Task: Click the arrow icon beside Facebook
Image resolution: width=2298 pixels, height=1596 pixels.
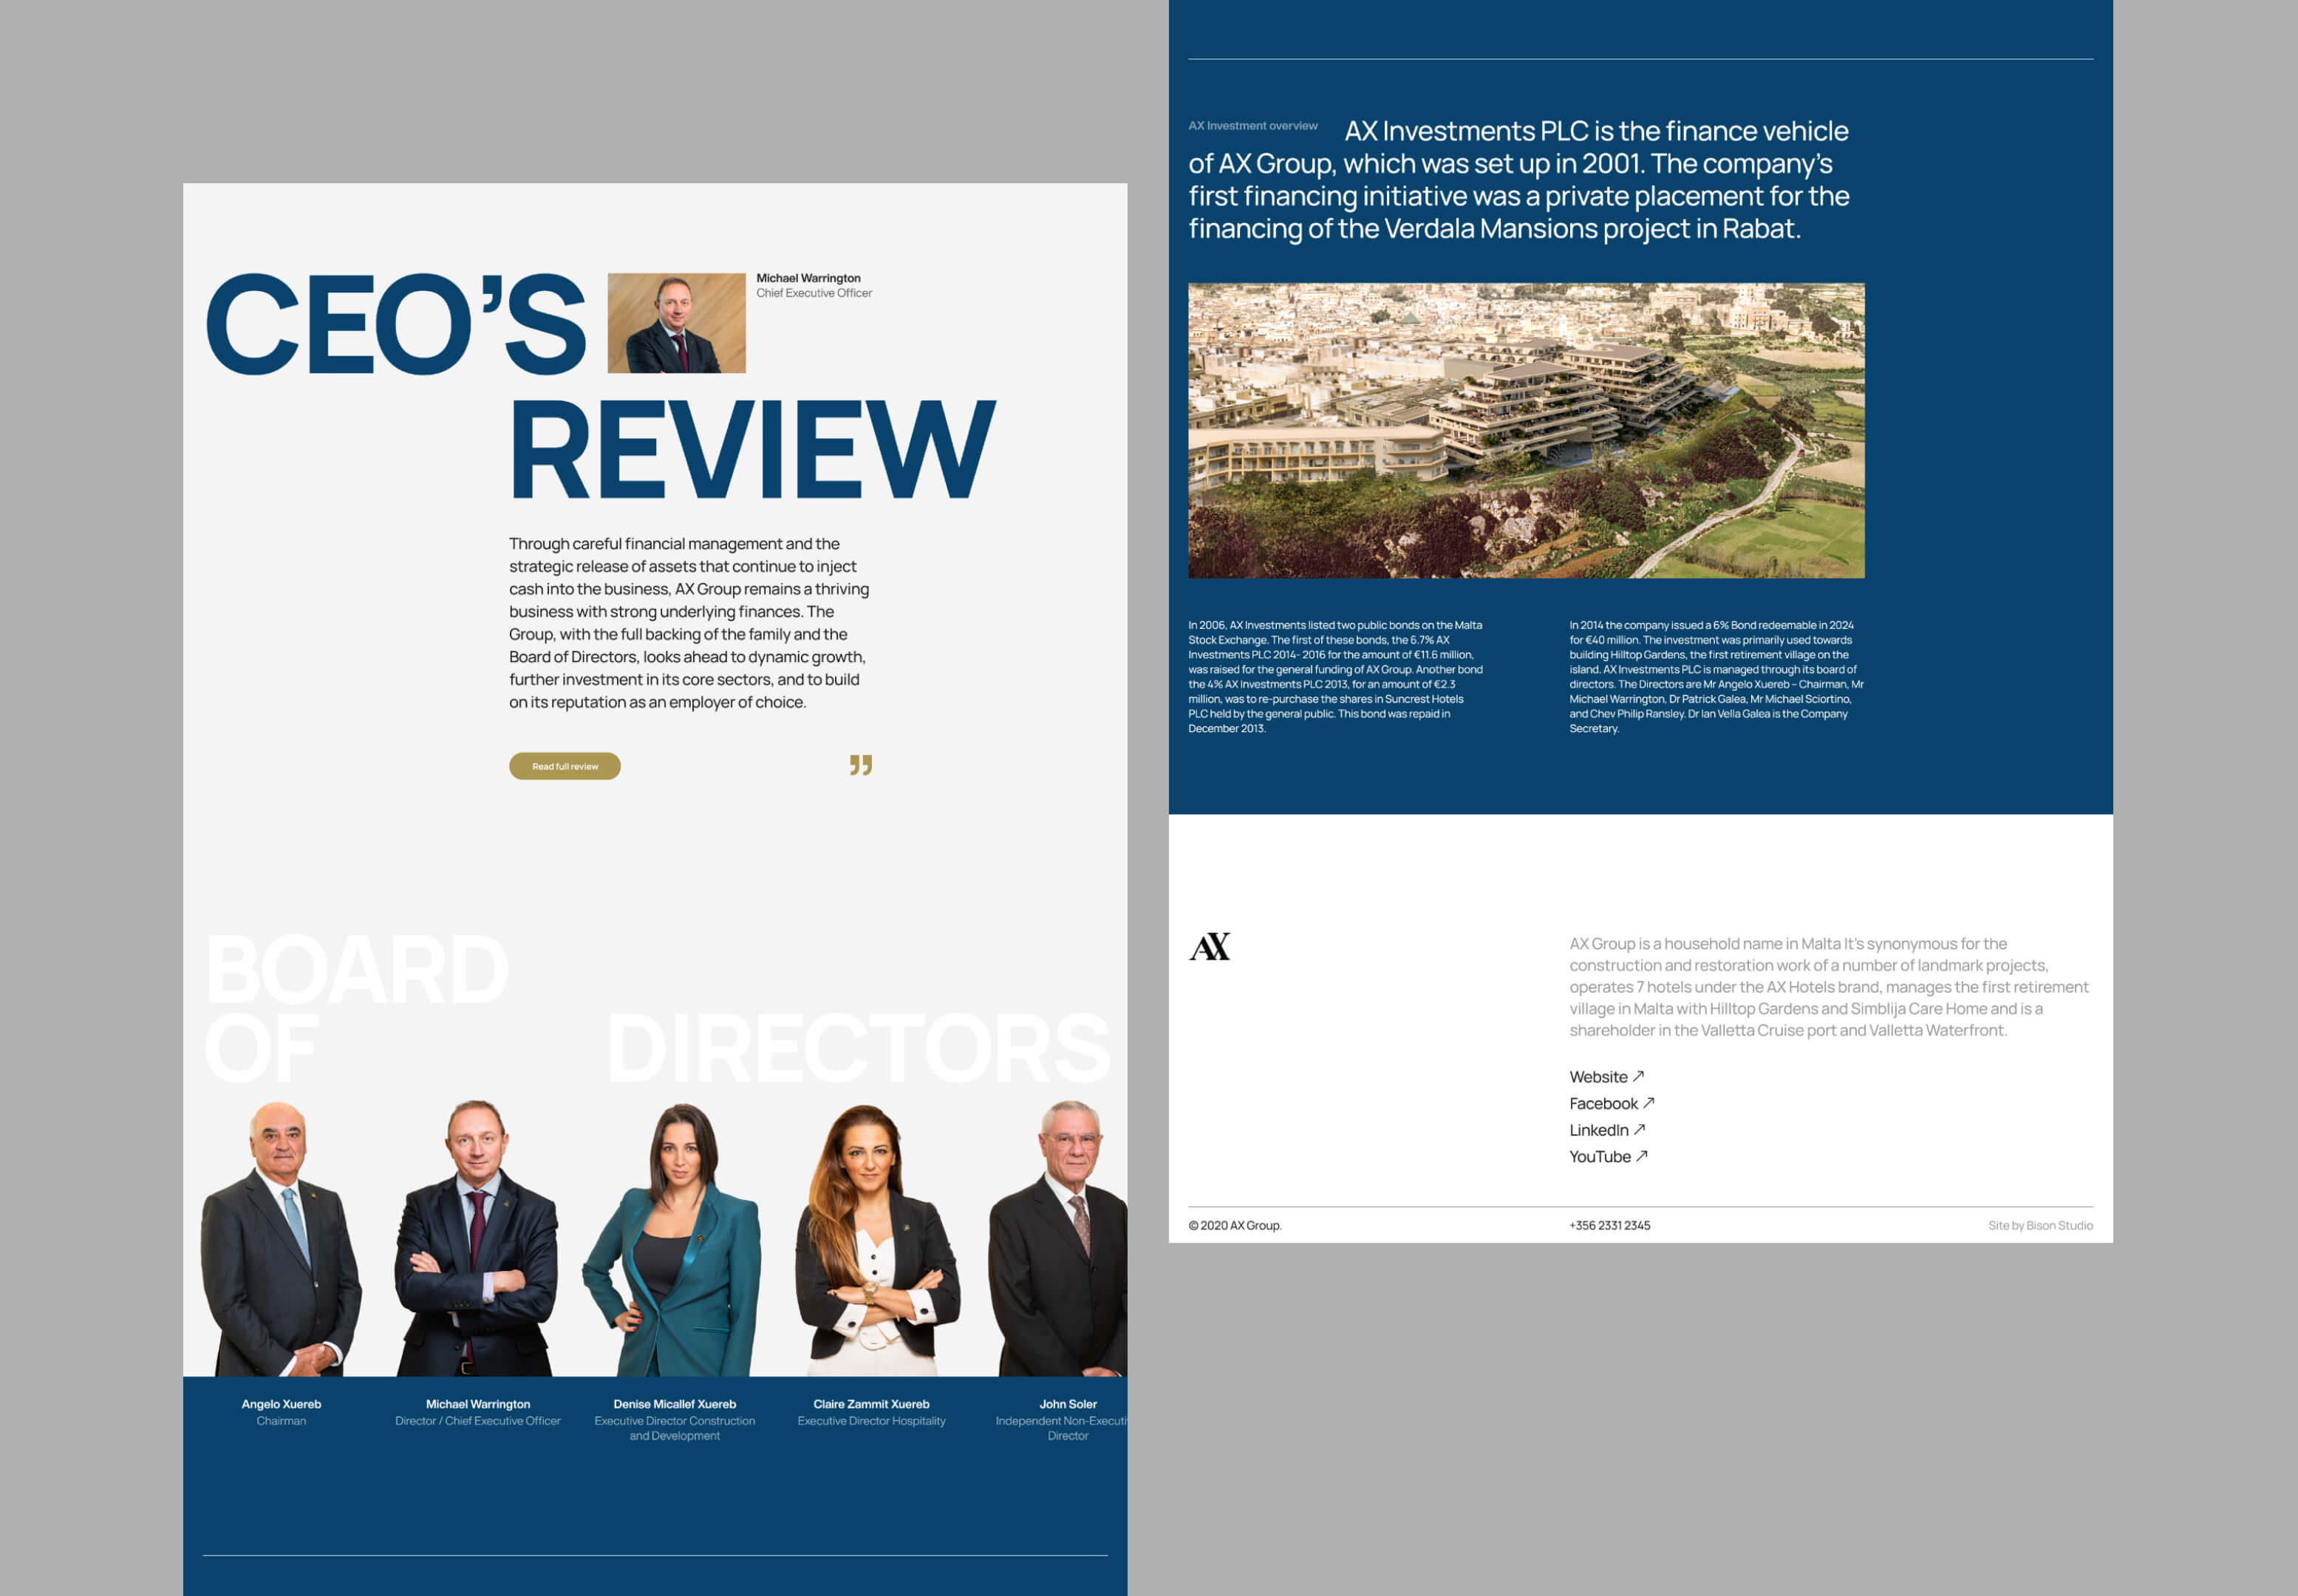Action: tap(1648, 1102)
